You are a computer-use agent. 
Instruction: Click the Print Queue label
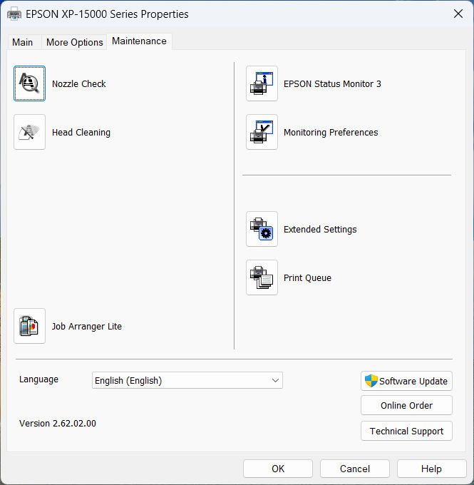pyautogui.click(x=307, y=277)
